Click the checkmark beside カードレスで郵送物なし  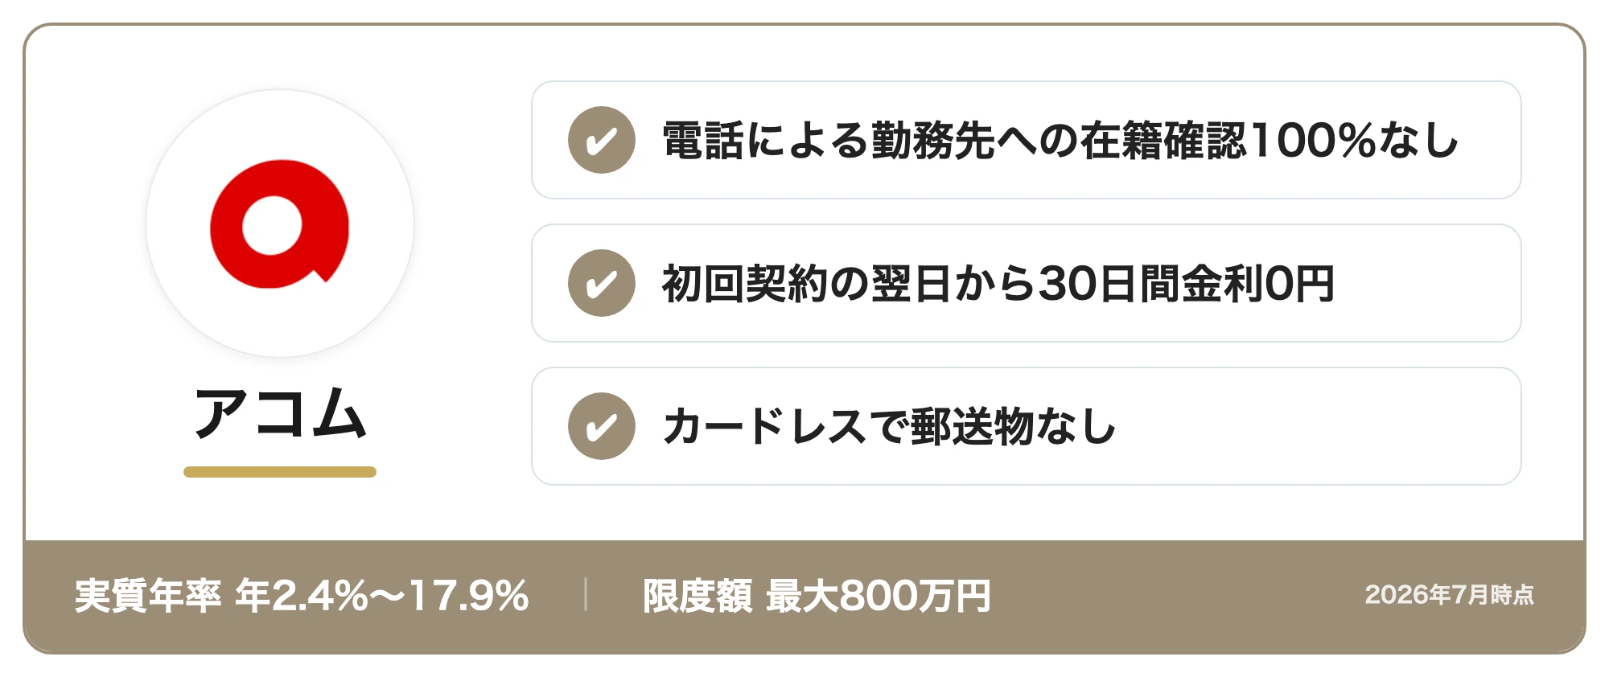click(x=602, y=426)
